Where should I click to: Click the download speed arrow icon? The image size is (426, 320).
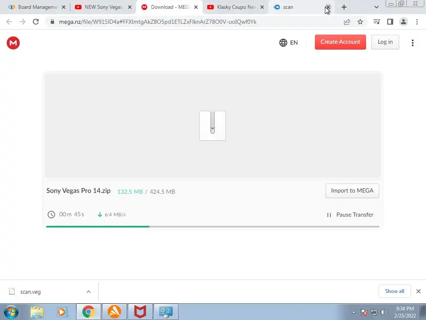pos(100,215)
